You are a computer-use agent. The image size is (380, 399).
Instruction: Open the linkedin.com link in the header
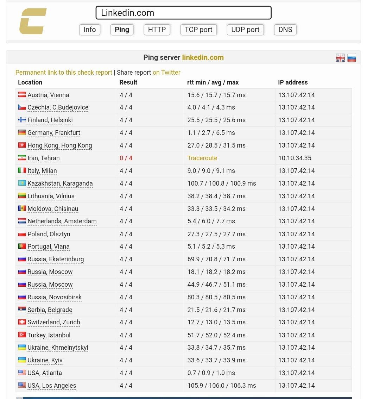coord(203,57)
